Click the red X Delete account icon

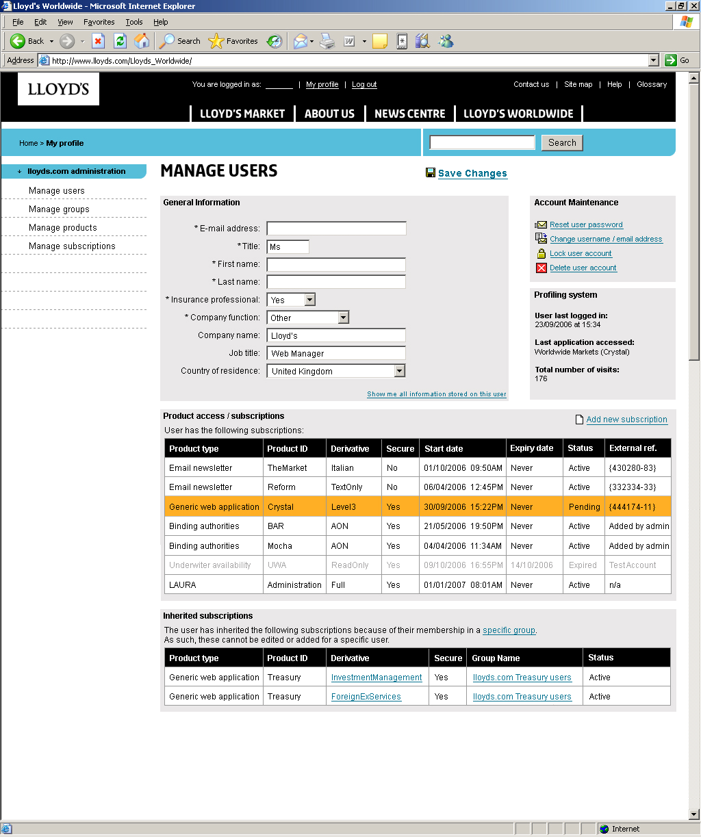pos(541,268)
